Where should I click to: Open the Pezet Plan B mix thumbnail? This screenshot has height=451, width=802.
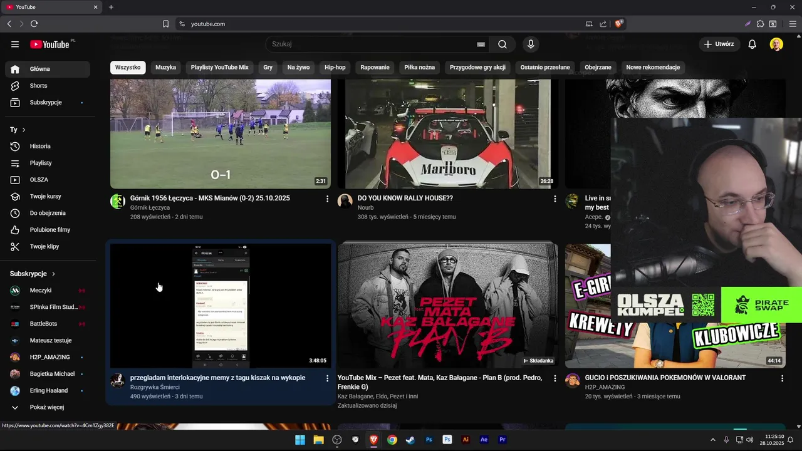point(447,305)
